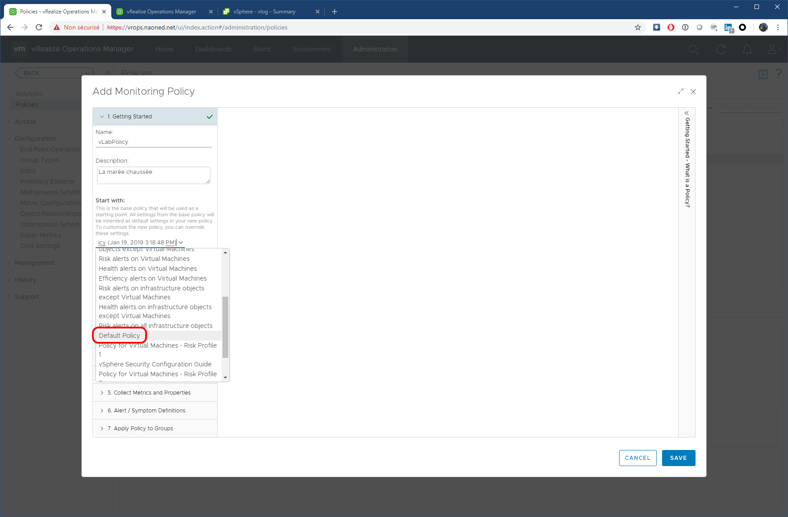This screenshot has width=788, height=517.
Task: Switch to the second vRealize Operations Manager tab
Action: (161, 12)
